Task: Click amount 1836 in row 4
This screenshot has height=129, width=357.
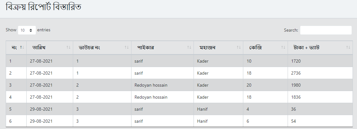Action: [296, 97]
